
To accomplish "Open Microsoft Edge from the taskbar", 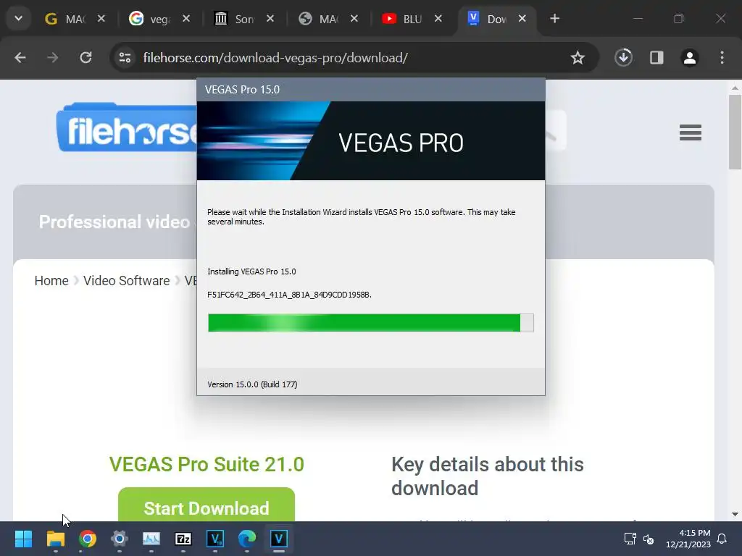I will pyautogui.click(x=247, y=539).
